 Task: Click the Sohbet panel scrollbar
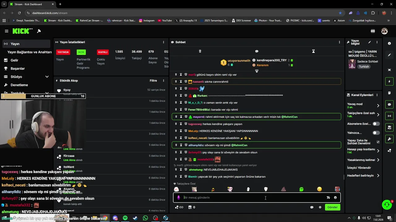344,177
